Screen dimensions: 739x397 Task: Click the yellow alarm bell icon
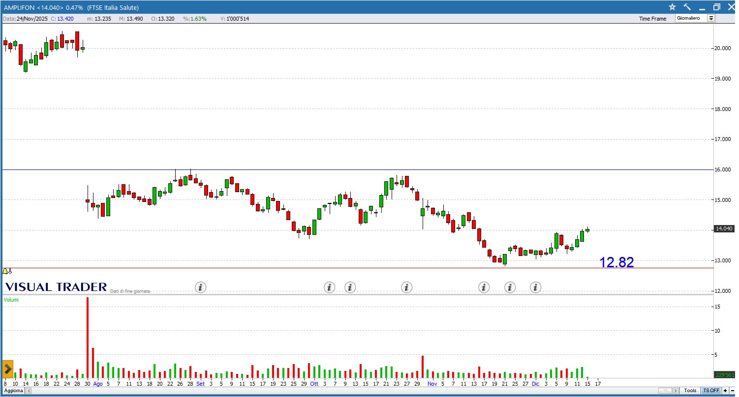pos(5,271)
